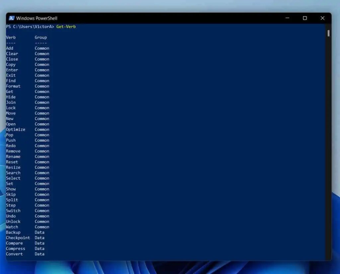340x274 pixels.
Task: Click the Skip verb entry
Action: pyautogui.click(x=11, y=195)
